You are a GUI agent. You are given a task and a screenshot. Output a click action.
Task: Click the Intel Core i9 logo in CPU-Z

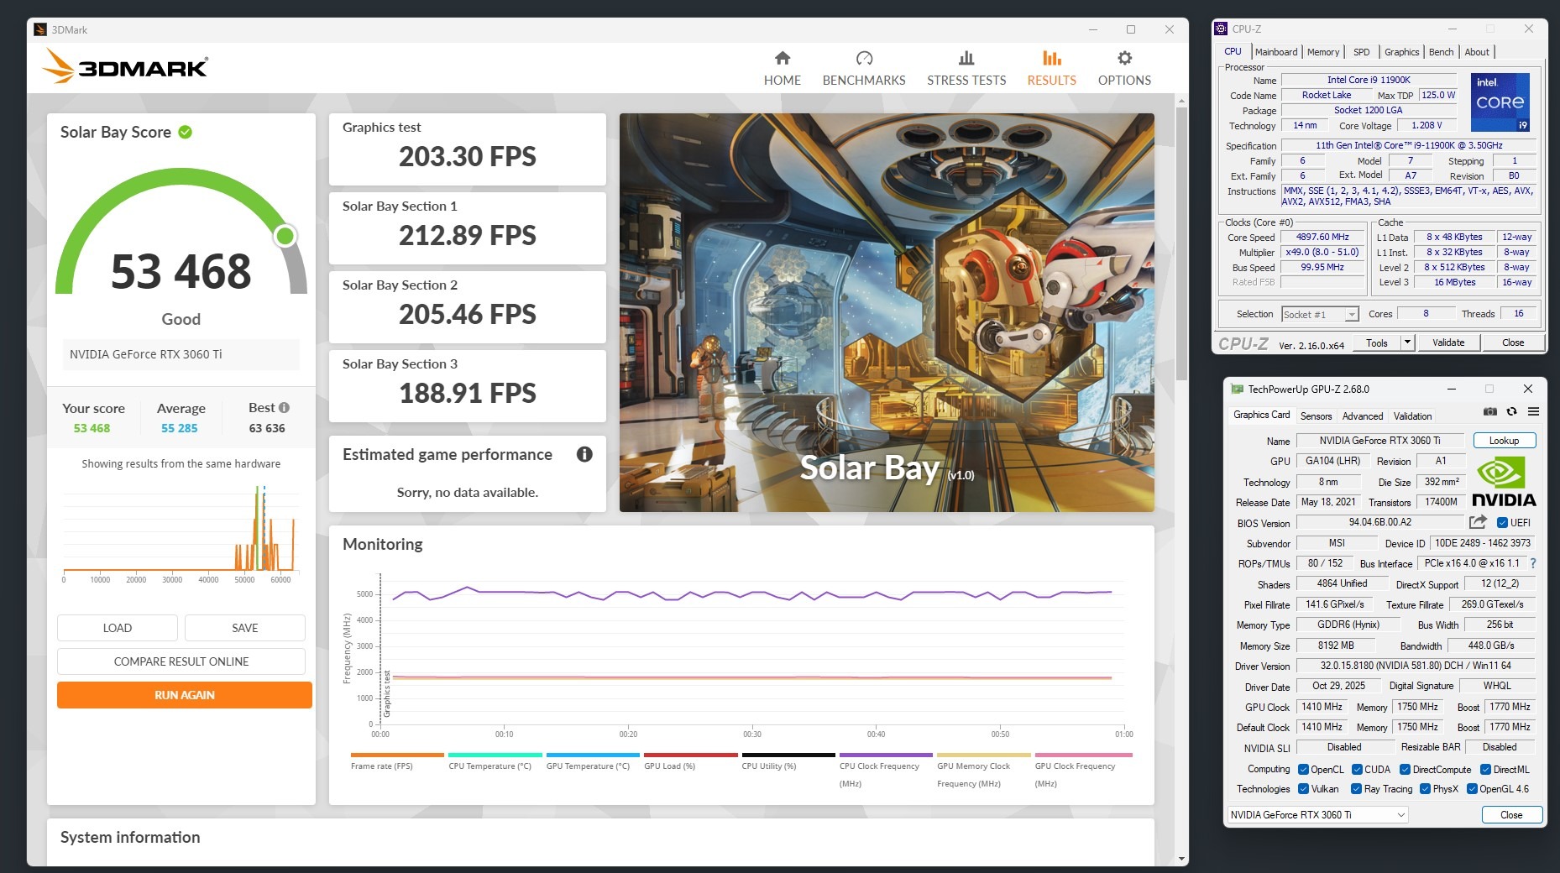(x=1500, y=102)
